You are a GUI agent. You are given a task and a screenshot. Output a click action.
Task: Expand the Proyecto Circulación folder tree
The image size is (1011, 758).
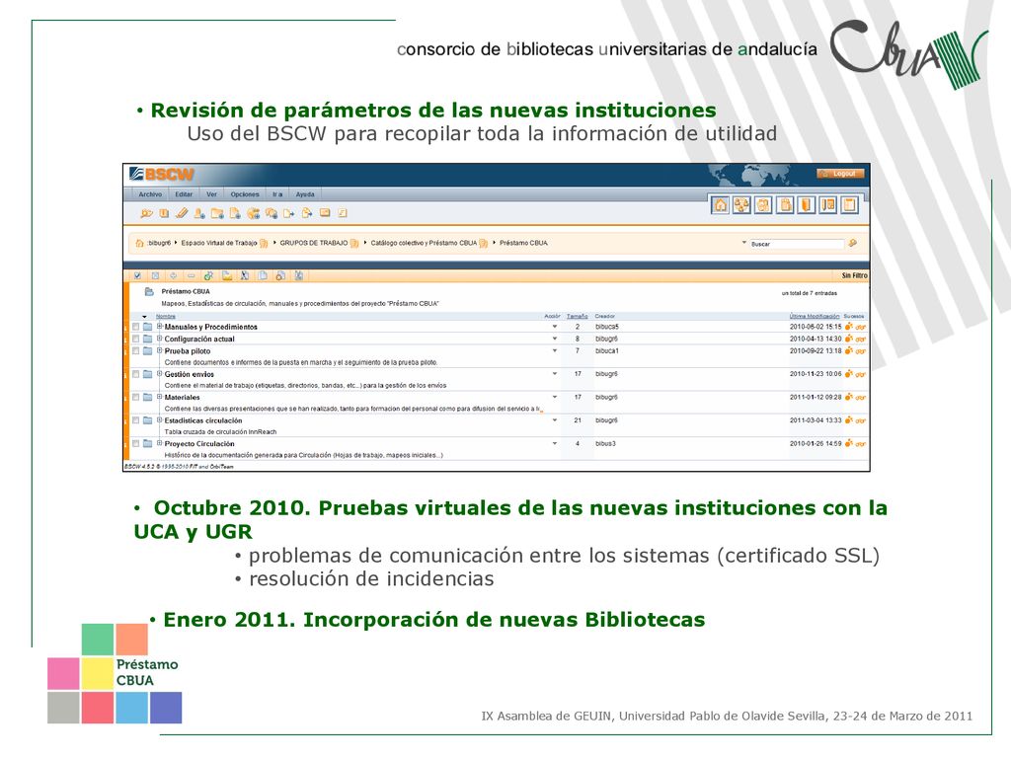click(x=159, y=443)
